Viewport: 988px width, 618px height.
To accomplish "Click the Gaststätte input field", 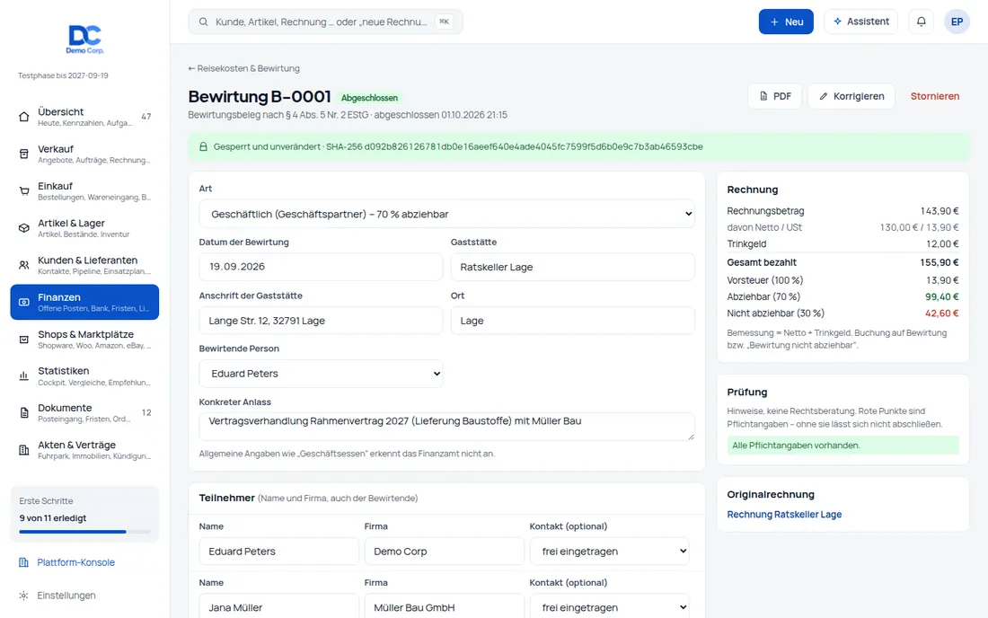I will click(573, 267).
